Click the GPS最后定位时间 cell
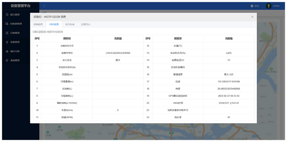 point(178,96)
